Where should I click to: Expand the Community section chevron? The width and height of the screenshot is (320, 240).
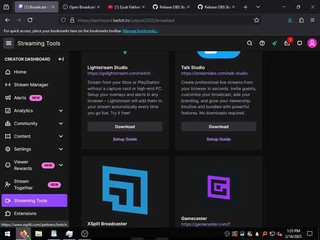click(x=61, y=123)
